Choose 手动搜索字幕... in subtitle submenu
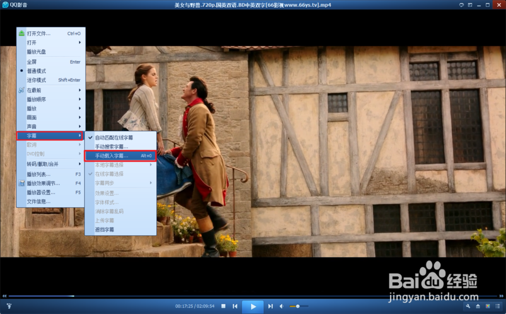 click(x=121, y=147)
